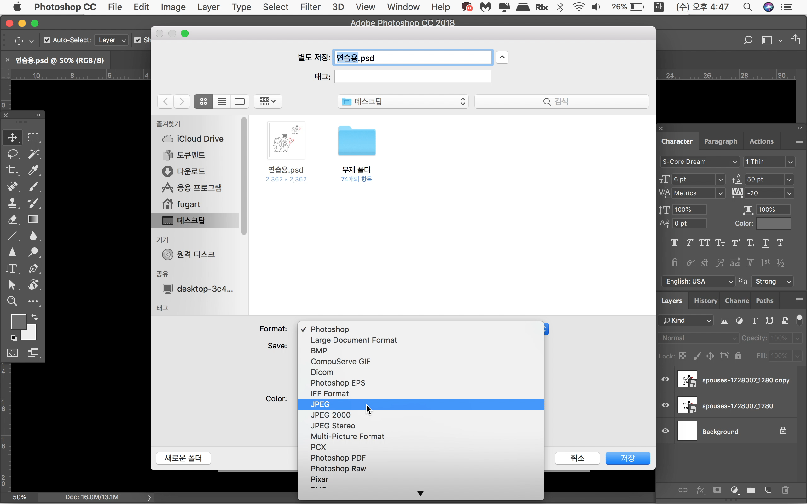The image size is (807, 504).
Task: Click the delete layer trash icon
Action: pos(785,490)
